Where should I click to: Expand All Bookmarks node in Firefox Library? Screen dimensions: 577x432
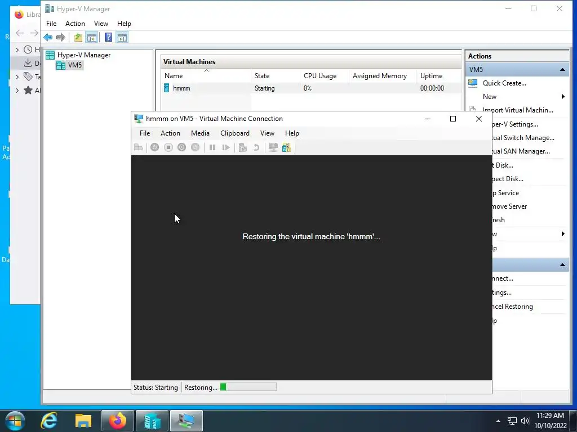[17, 91]
